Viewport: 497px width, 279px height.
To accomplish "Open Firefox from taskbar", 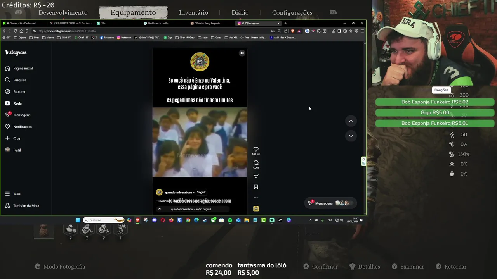I will point(171,220).
